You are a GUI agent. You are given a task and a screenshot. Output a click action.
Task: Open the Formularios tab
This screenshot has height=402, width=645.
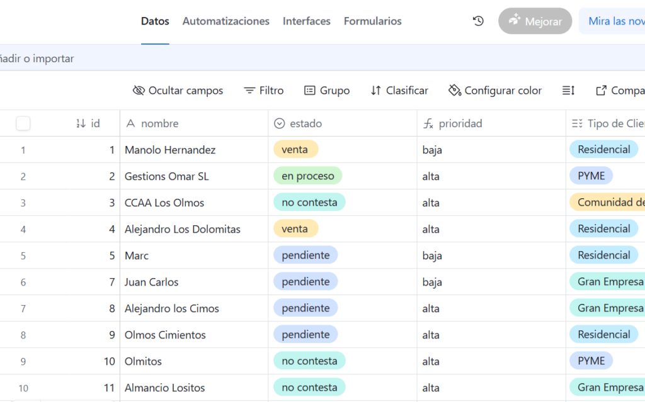372,21
